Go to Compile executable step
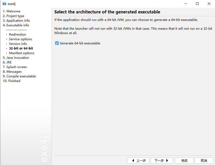 click(19, 76)
